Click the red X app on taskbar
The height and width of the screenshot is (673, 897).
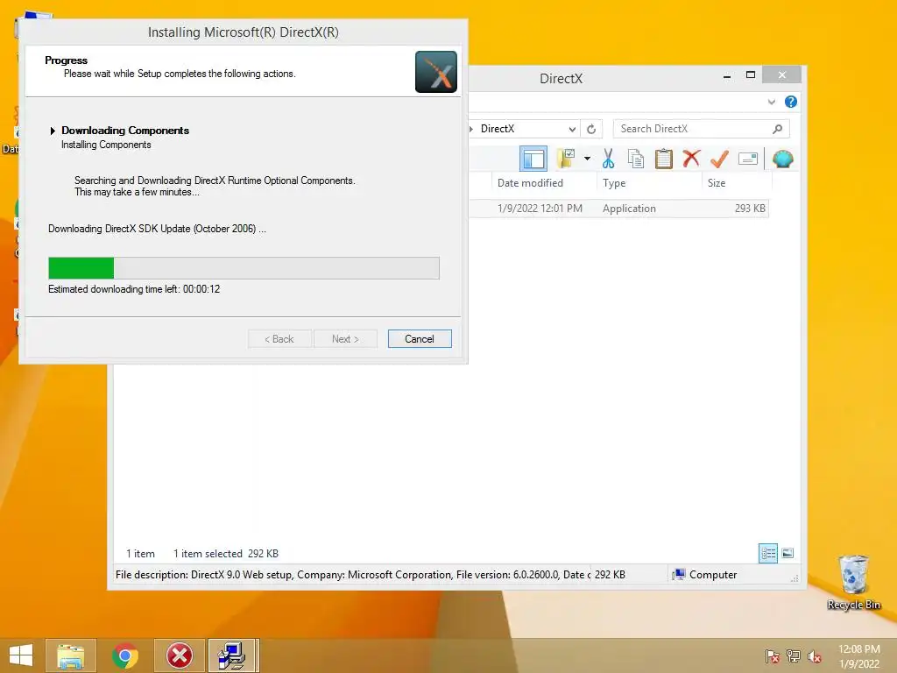click(x=180, y=655)
